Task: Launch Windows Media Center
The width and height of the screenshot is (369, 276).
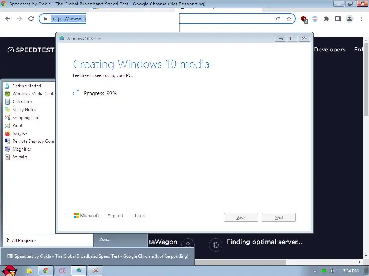Action: [30, 94]
